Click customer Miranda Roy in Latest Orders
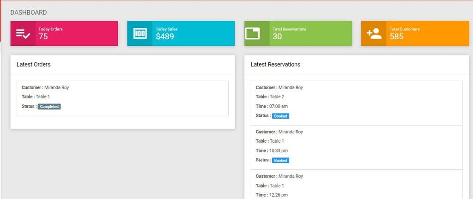473x199 pixels. coord(57,88)
